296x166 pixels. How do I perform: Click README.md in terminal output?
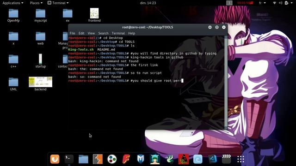coord(106,49)
